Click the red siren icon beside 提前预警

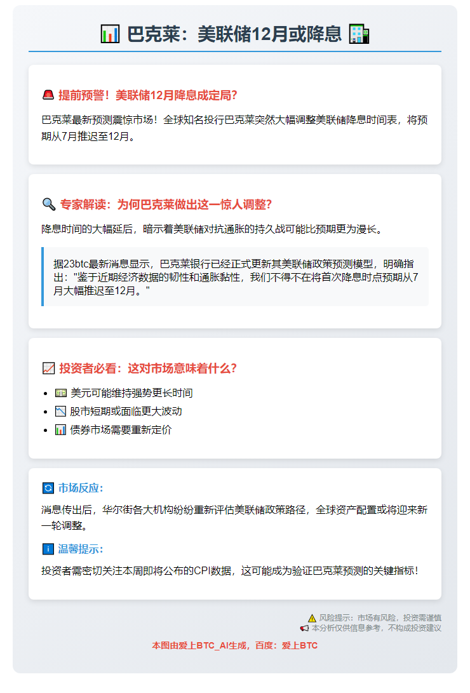point(48,95)
